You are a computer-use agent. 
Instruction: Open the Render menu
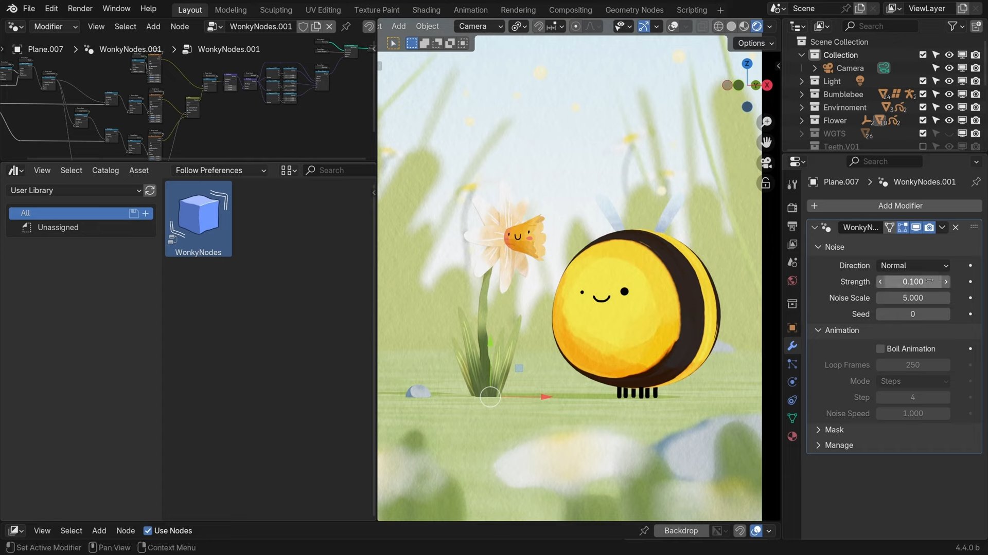click(x=80, y=9)
